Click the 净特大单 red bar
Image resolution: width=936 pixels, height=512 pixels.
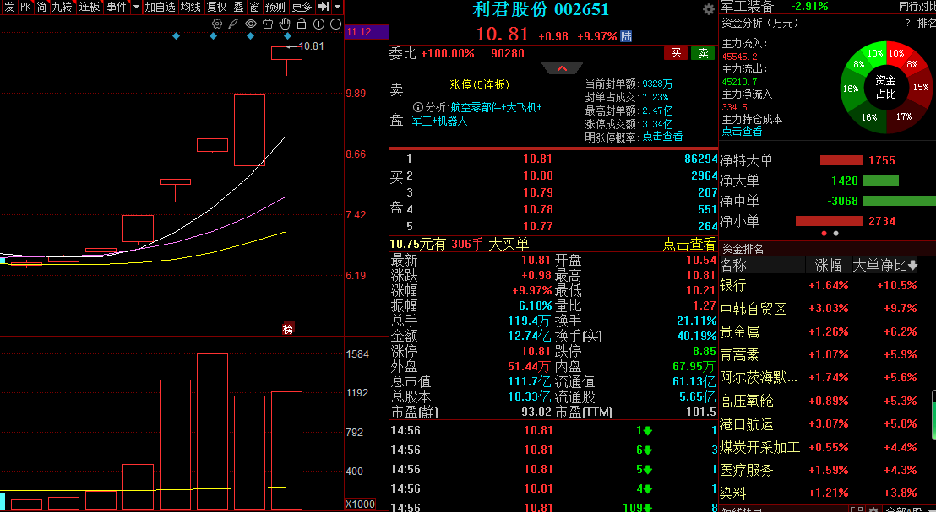[x=841, y=160]
